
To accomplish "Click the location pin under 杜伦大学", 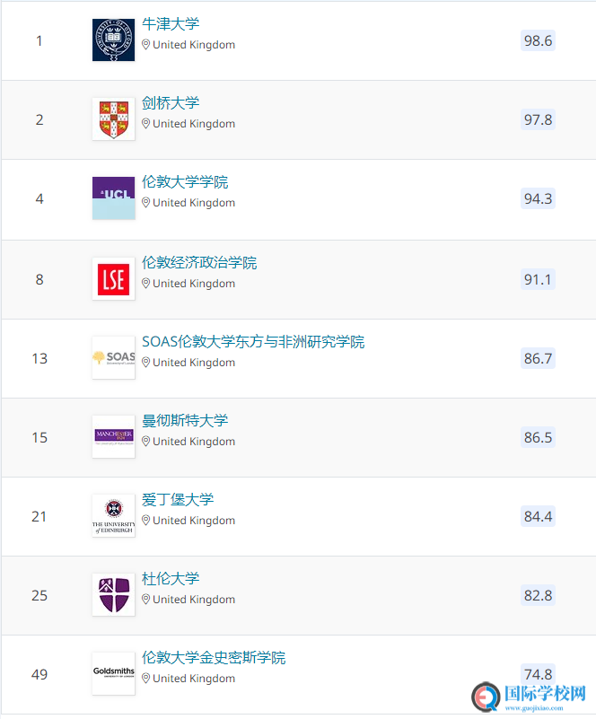I will pos(145,599).
